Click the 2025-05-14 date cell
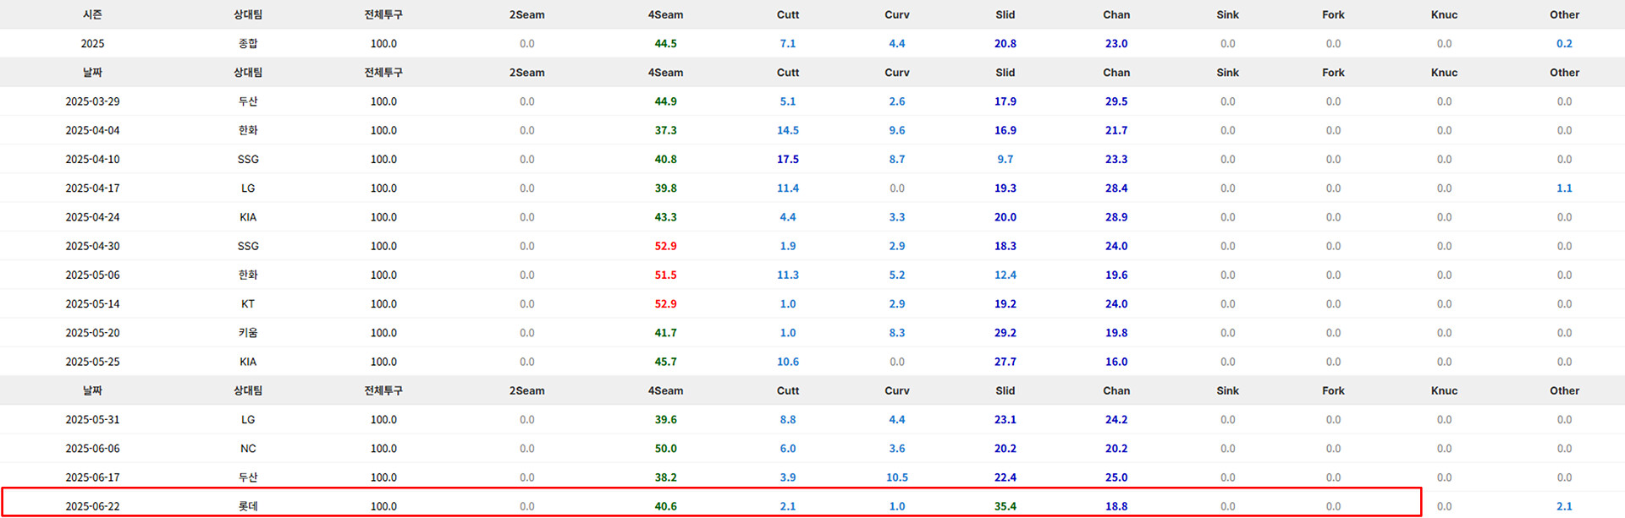 click(x=92, y=304)
